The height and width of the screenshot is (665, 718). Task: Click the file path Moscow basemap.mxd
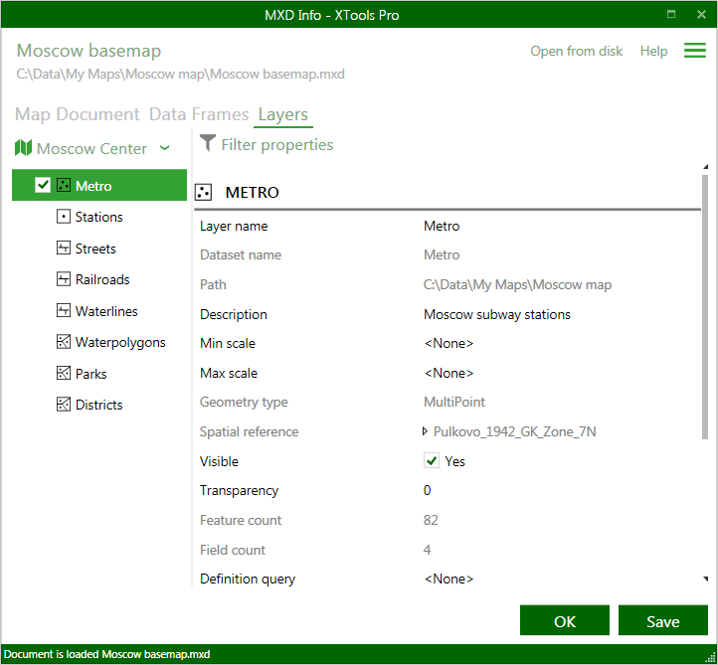point(180,74)
